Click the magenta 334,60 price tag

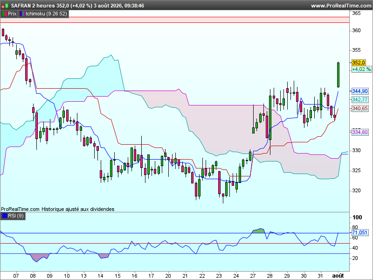click(x=360, y=132)
